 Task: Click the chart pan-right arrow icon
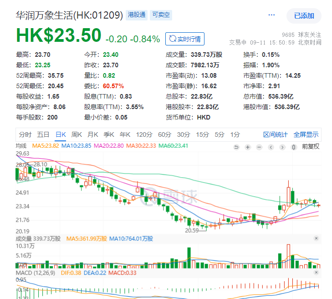(x=282, y=147)
